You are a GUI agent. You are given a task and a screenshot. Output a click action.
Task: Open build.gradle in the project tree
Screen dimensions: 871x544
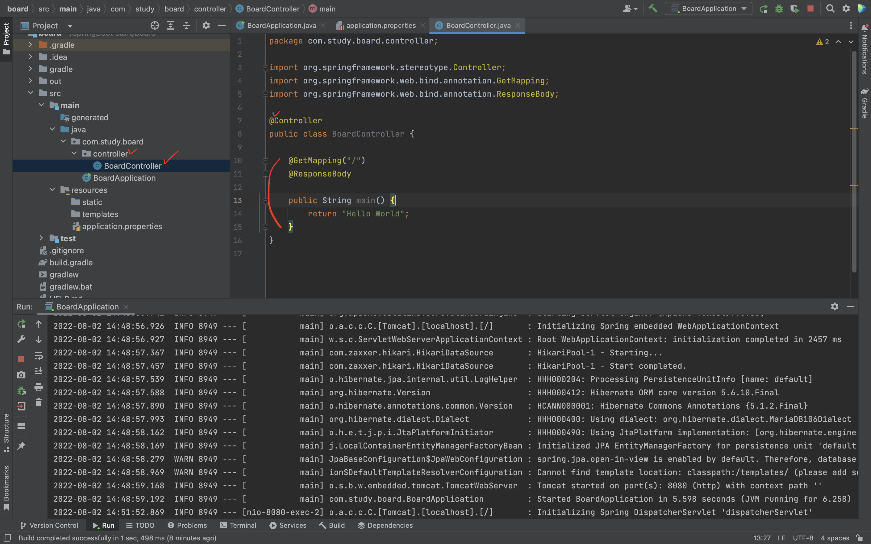tap(71, 263)
